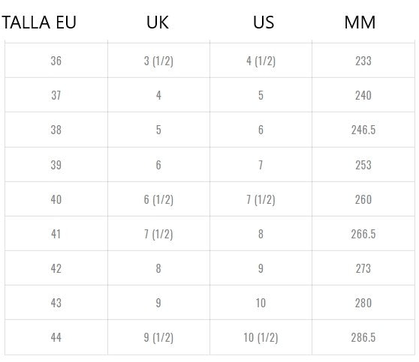
Task: Click the TALLA EU column header
Action: [x=39, y=22]
